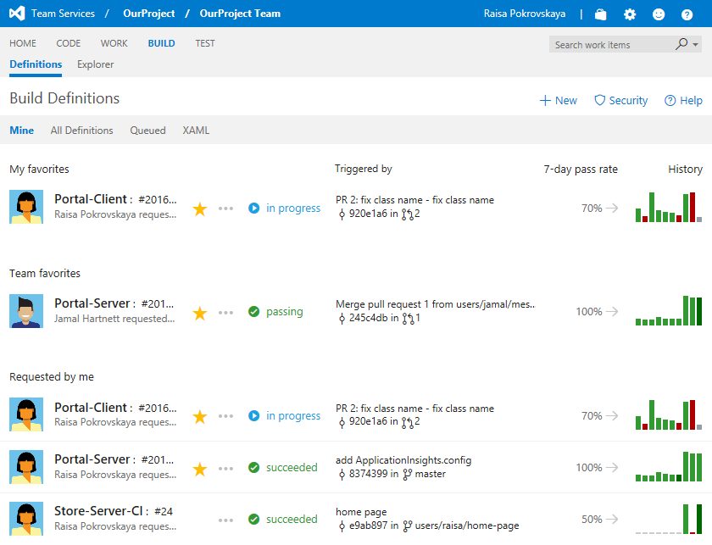Open the Store-Server-CI build #24

114,511
